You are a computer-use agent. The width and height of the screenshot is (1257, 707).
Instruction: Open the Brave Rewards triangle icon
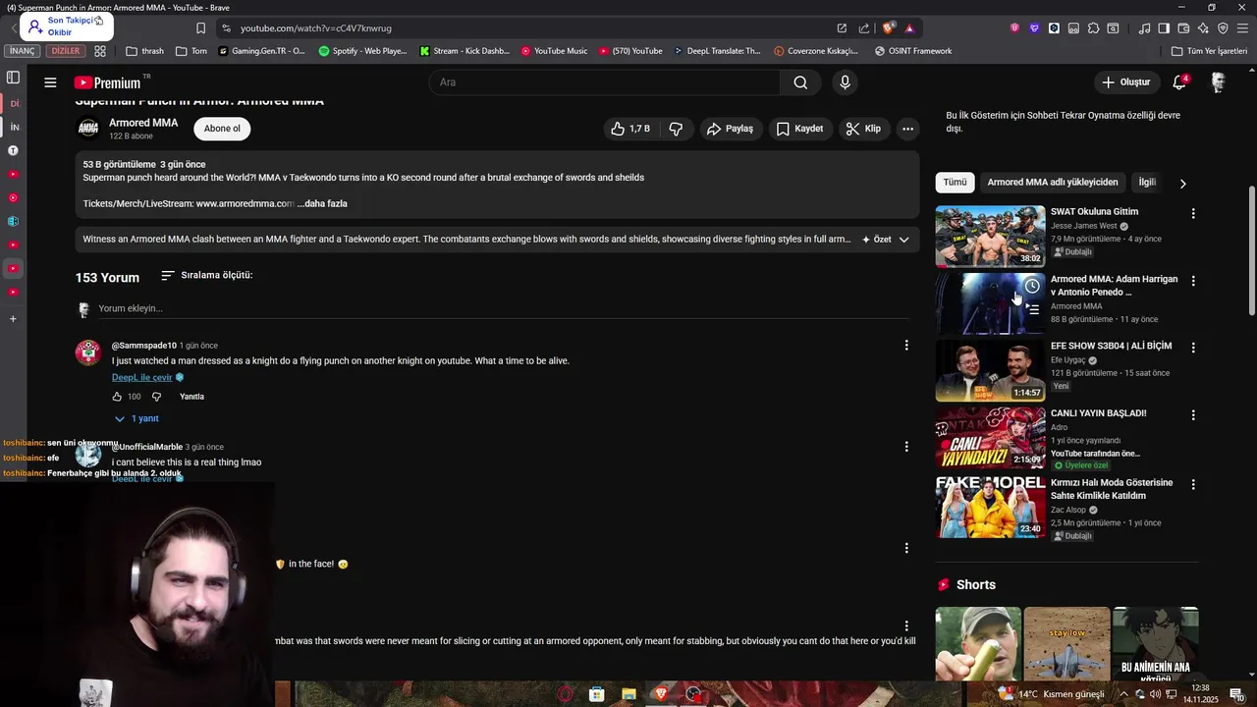[909, 28]
